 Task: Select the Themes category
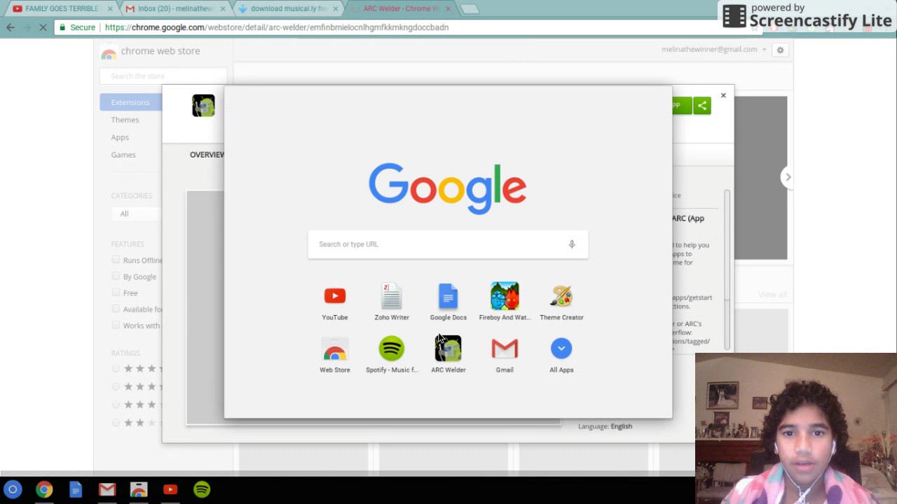(125, 120)
